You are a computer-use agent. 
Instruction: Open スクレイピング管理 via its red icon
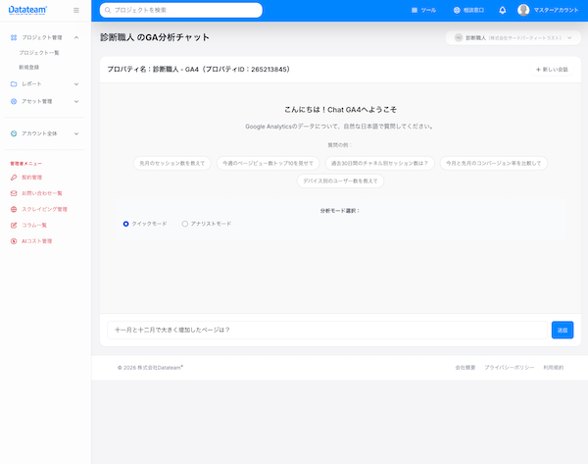pos(14,210)
